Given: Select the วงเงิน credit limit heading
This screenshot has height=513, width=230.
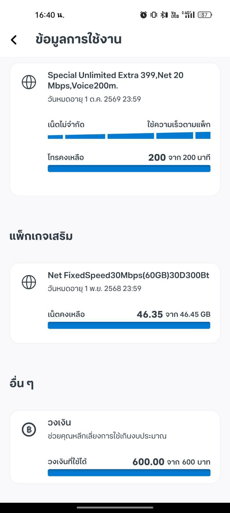Looking at the screenshot, I should pos(59,423).
